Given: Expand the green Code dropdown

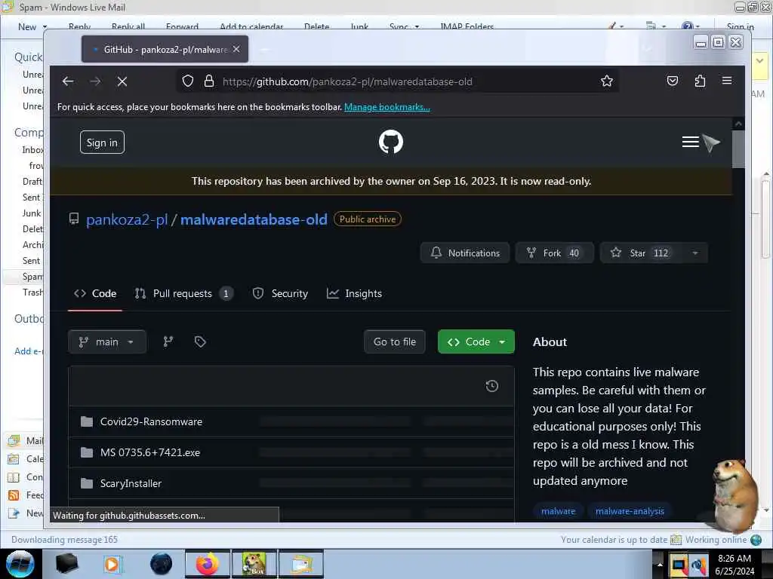Looking at the screenshot, I should click(476, 342).
